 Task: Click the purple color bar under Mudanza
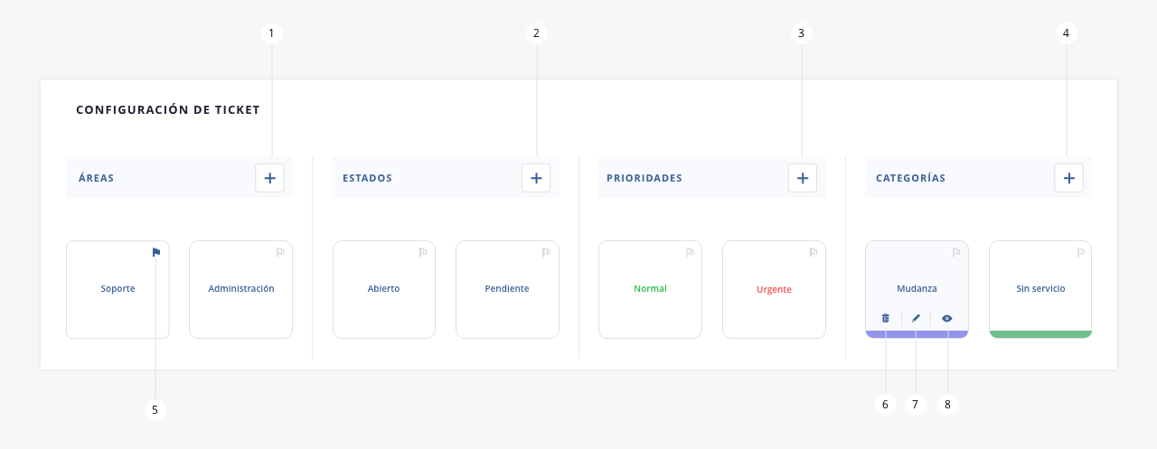(x=917, y=334)
